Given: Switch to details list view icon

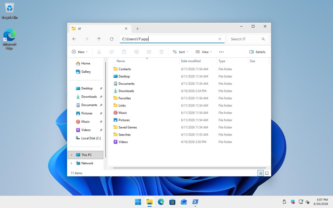Looking at the screenshot, I should pyautogui.click(x=261, y=173).
